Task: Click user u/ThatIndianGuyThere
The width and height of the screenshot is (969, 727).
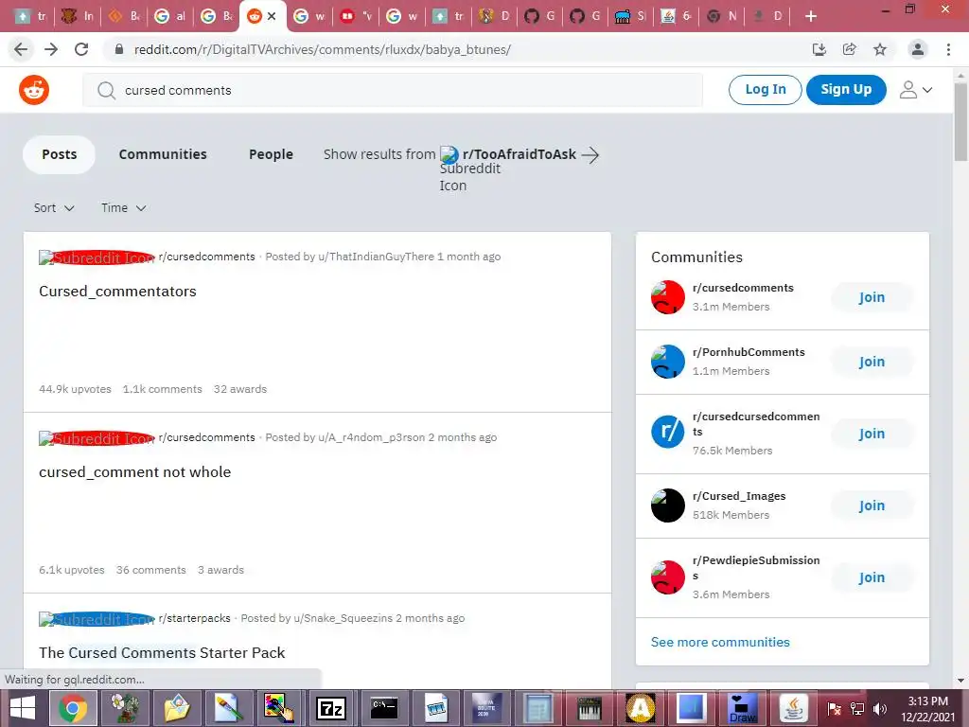Action: (x=376, y=257)
